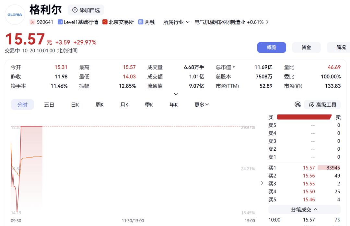Click the 两融 margin trading icon
350x226 pixels.
click(141, 22)
